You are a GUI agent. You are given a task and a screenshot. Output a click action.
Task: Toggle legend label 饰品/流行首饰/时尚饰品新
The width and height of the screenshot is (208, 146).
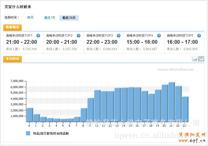coord(51,133)
